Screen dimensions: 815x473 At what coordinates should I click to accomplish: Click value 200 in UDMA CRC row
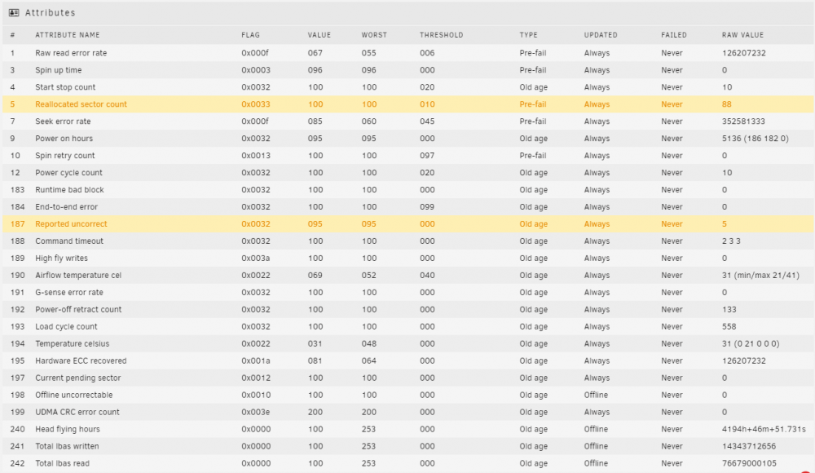tap(315, 412)
